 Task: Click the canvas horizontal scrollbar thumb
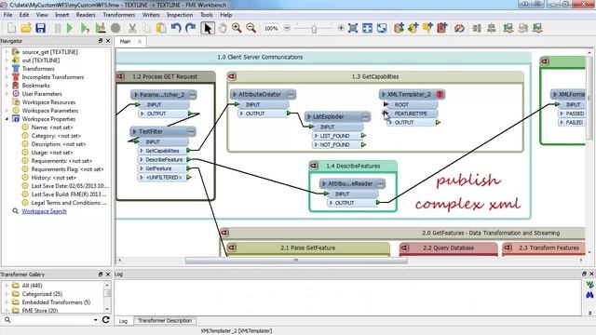[296, 261]
